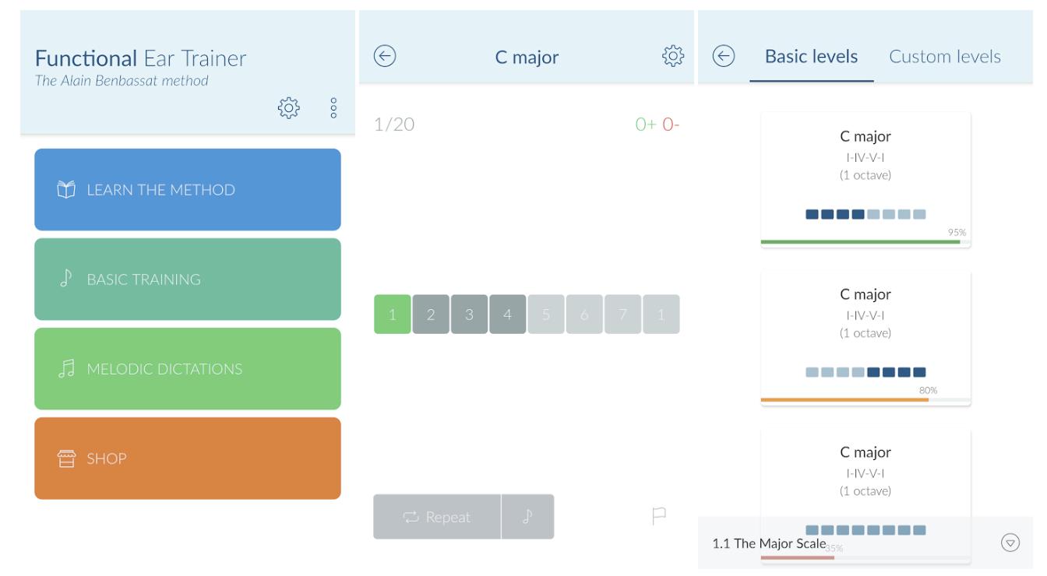Choose scale degree 4 answer button
The width and height of the screenshot is (1047, 576).
[507, 314]
